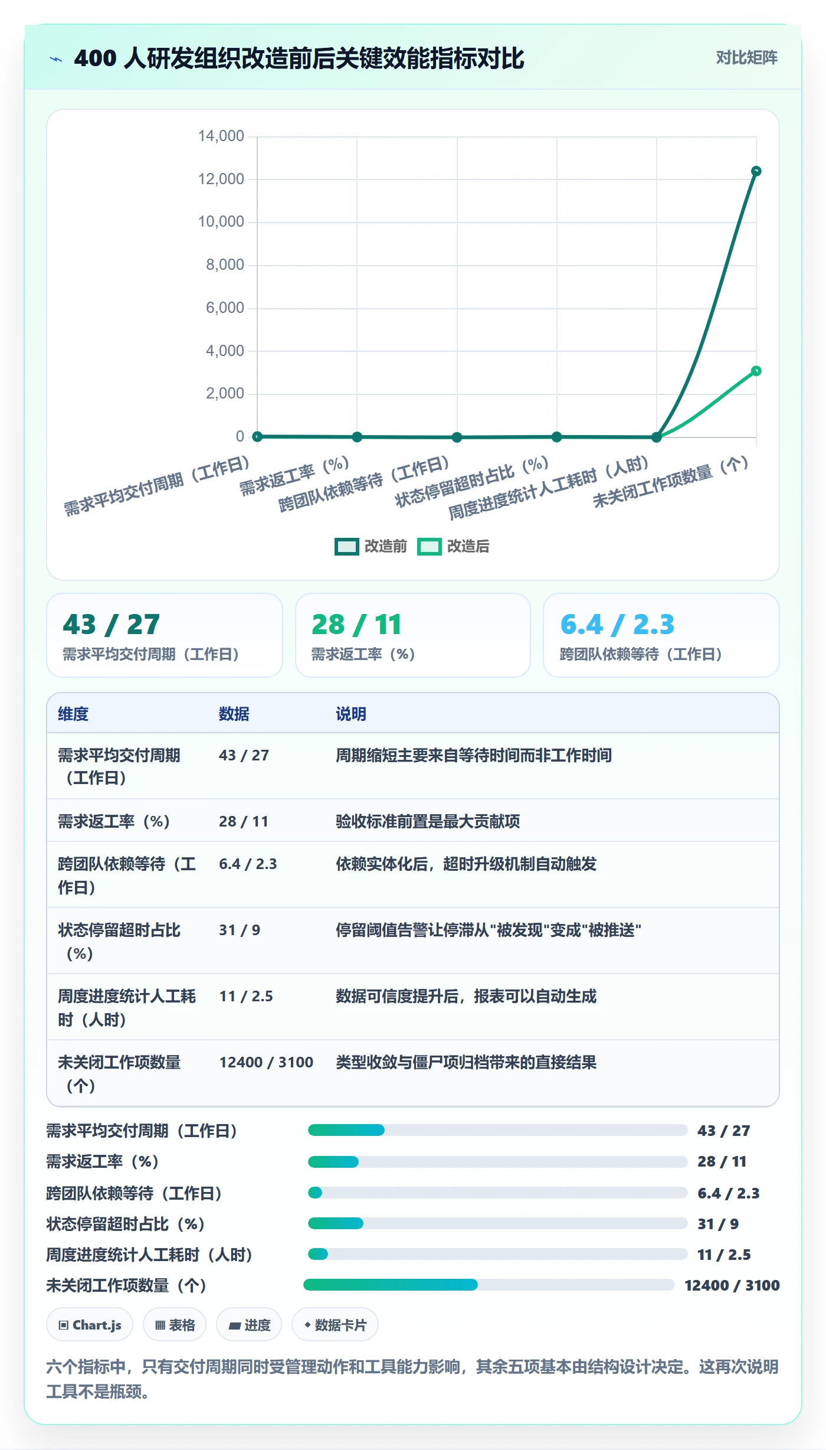
Task: Toggle the 改造后 legend swatch
Action: pos(429,547)
